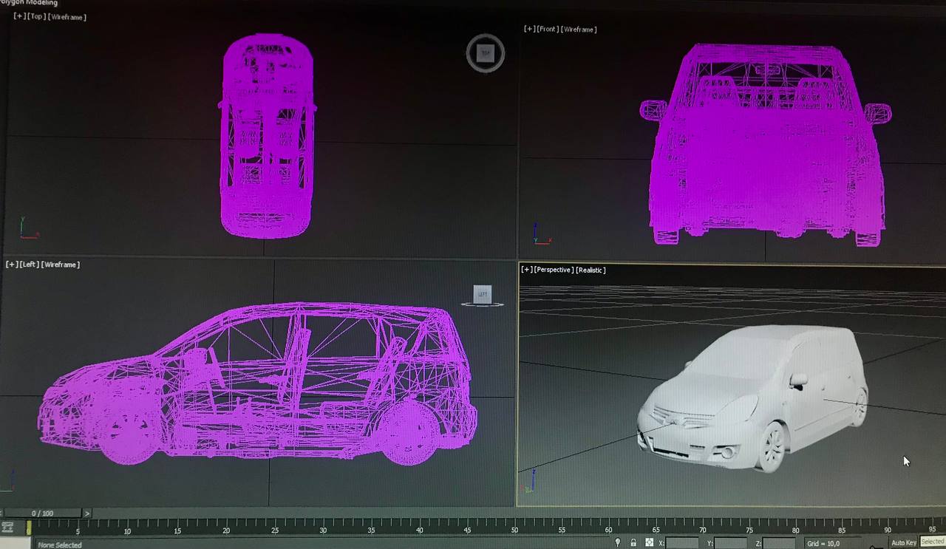Open the mini curve editor icon
This screenshot has width=946, height=549.
coord(7,527)
